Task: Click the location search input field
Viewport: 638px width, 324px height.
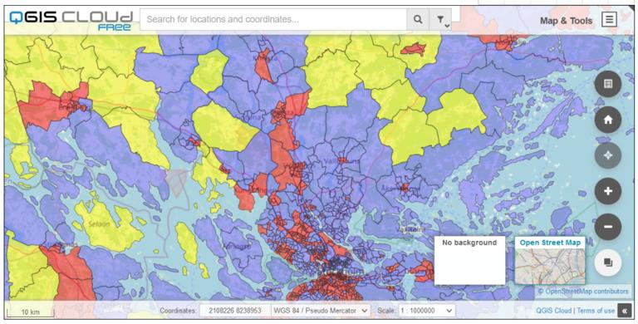Action: point(273,19)
